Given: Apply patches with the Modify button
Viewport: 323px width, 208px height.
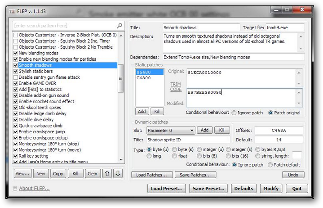Looking at the screenshot, I should coord(271,189).
